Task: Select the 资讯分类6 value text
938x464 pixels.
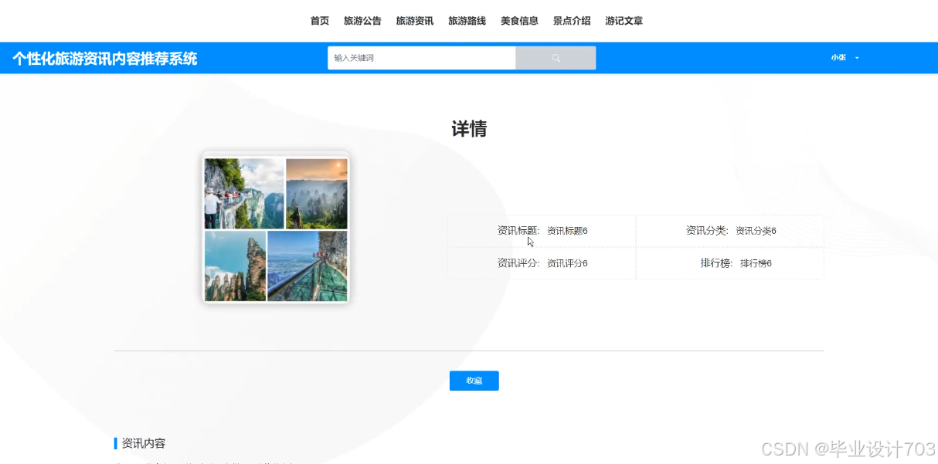Action: click(x=756, y=231)
